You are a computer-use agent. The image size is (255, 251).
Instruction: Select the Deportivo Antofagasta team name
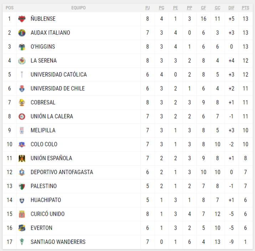(62, 172)
